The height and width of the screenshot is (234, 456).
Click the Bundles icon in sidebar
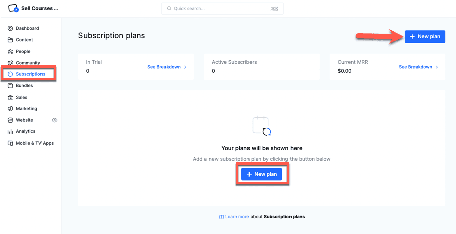11,86
